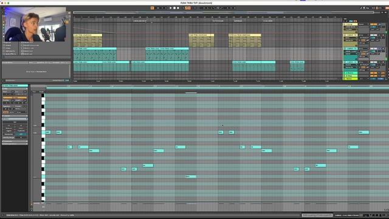Screen dimensions: 389x219
Task: Jump to the next locator arrow
Action: 346,21
